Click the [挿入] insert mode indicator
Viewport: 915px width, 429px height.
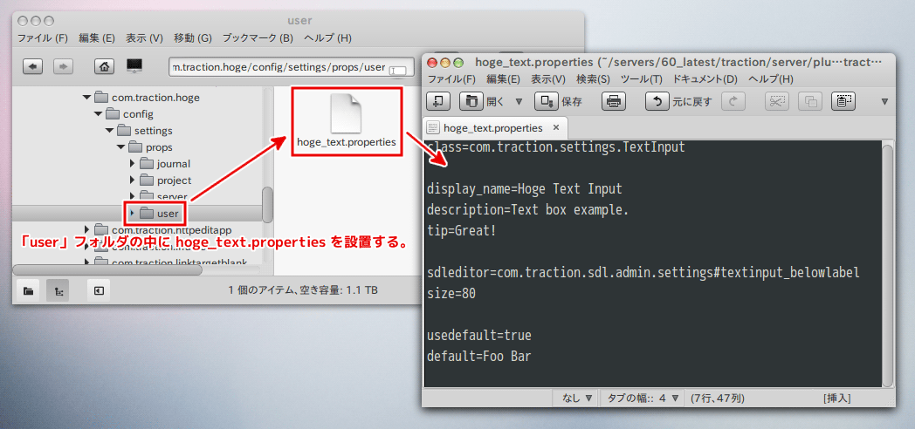click(x=836, y=398)
